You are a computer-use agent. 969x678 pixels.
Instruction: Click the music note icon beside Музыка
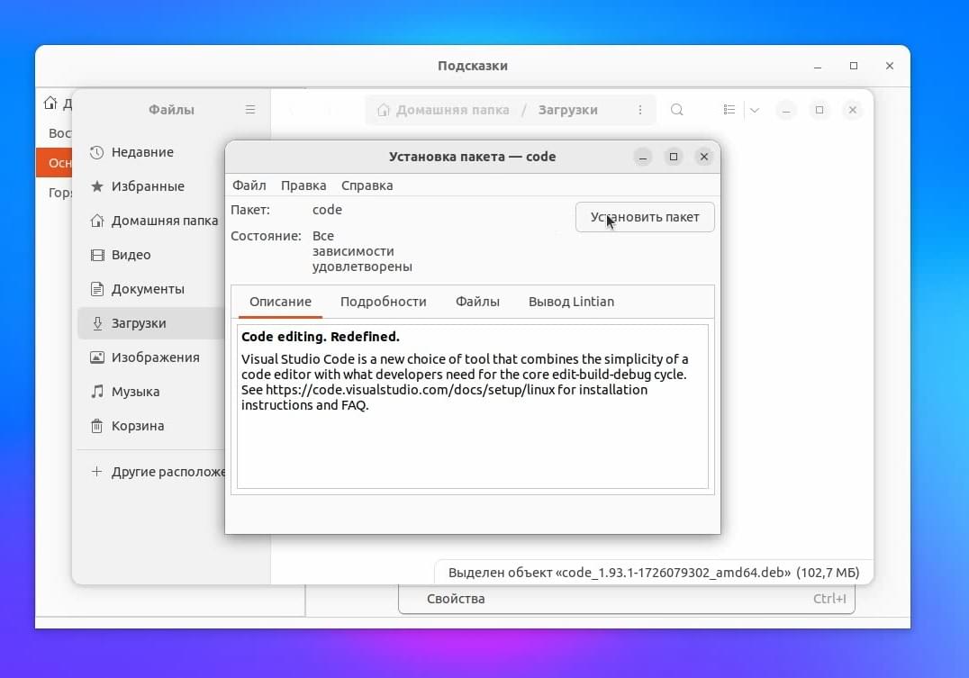(x=97, y=392)
